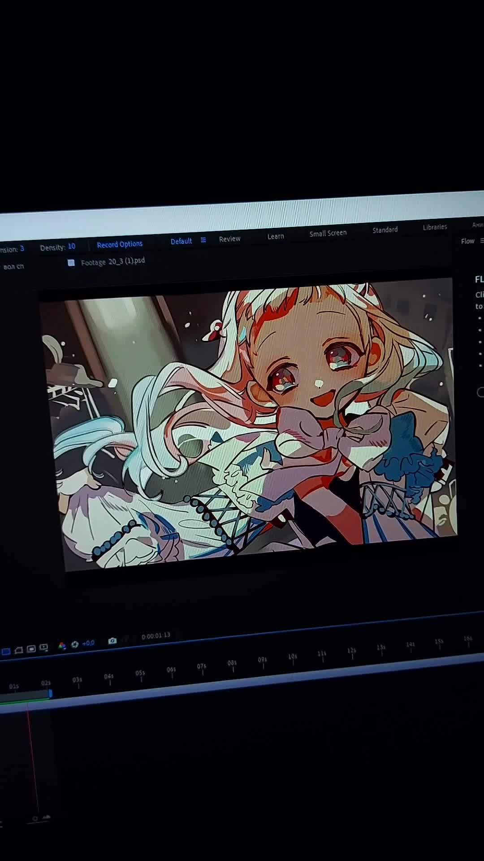This screenshot has width=484, height=861.
Task: Select the Footage 20_3 (1).psd tab
Action: (112, 261)
